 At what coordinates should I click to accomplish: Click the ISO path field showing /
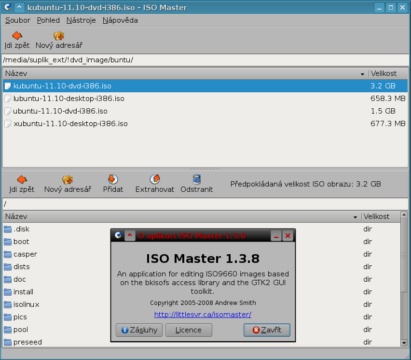(205, 204)
